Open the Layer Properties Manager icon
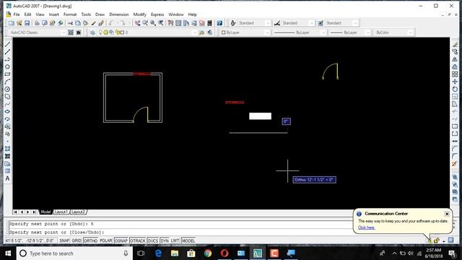This screenshot has height=260, width=462. coord(92,32)
